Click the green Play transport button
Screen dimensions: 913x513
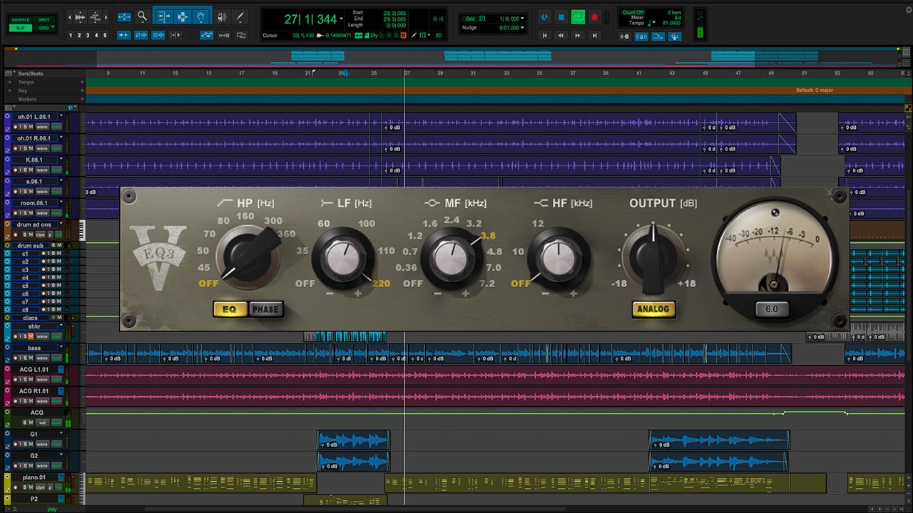(578, 17)
